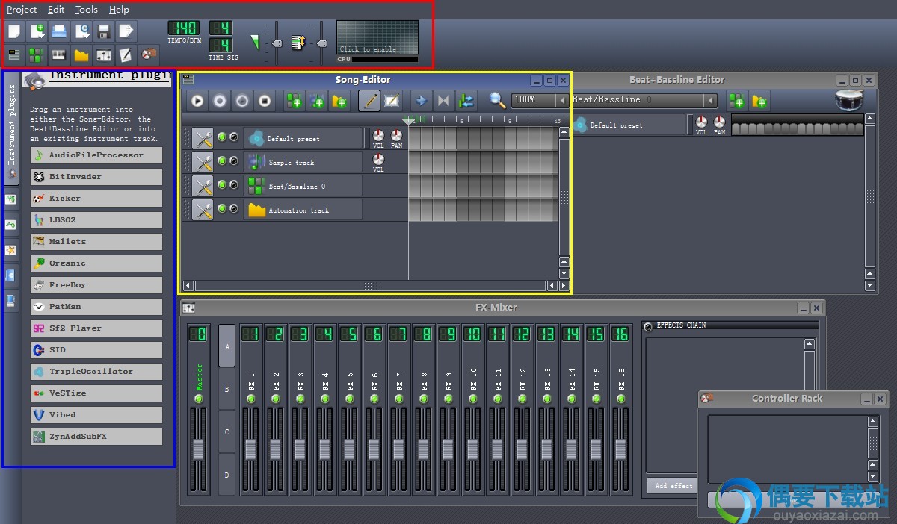Open the FX-Mixer window menu icon
897x524 pixels.
(188, 308)
